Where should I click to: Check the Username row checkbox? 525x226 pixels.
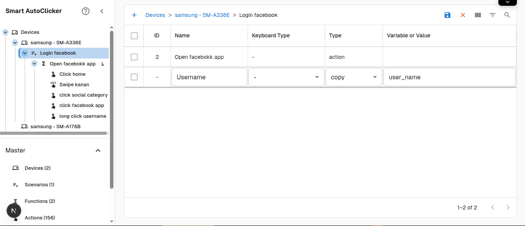coord(134,77)
